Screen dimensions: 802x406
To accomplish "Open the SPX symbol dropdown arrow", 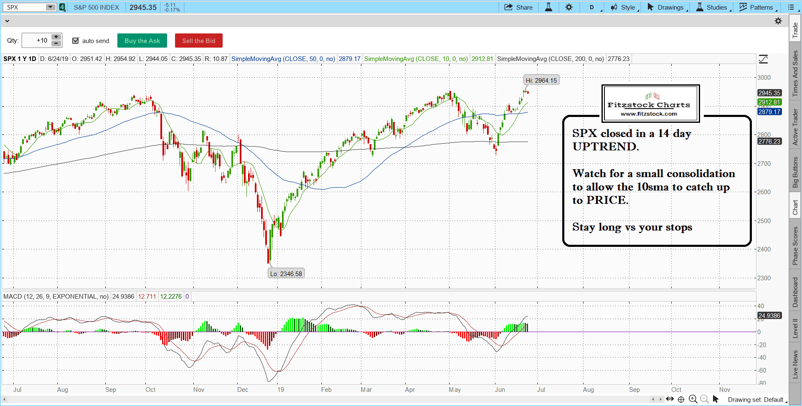I will pyautogui.click(x=50, y=7).
